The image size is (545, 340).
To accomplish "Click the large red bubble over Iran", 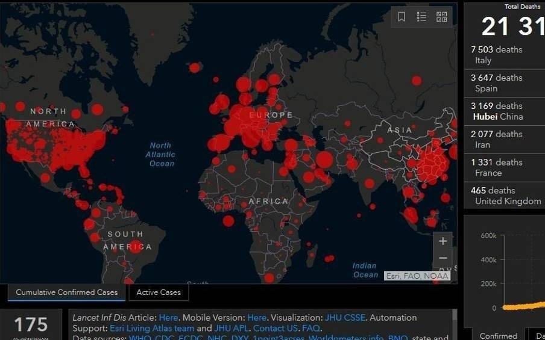I will [324, 159].
